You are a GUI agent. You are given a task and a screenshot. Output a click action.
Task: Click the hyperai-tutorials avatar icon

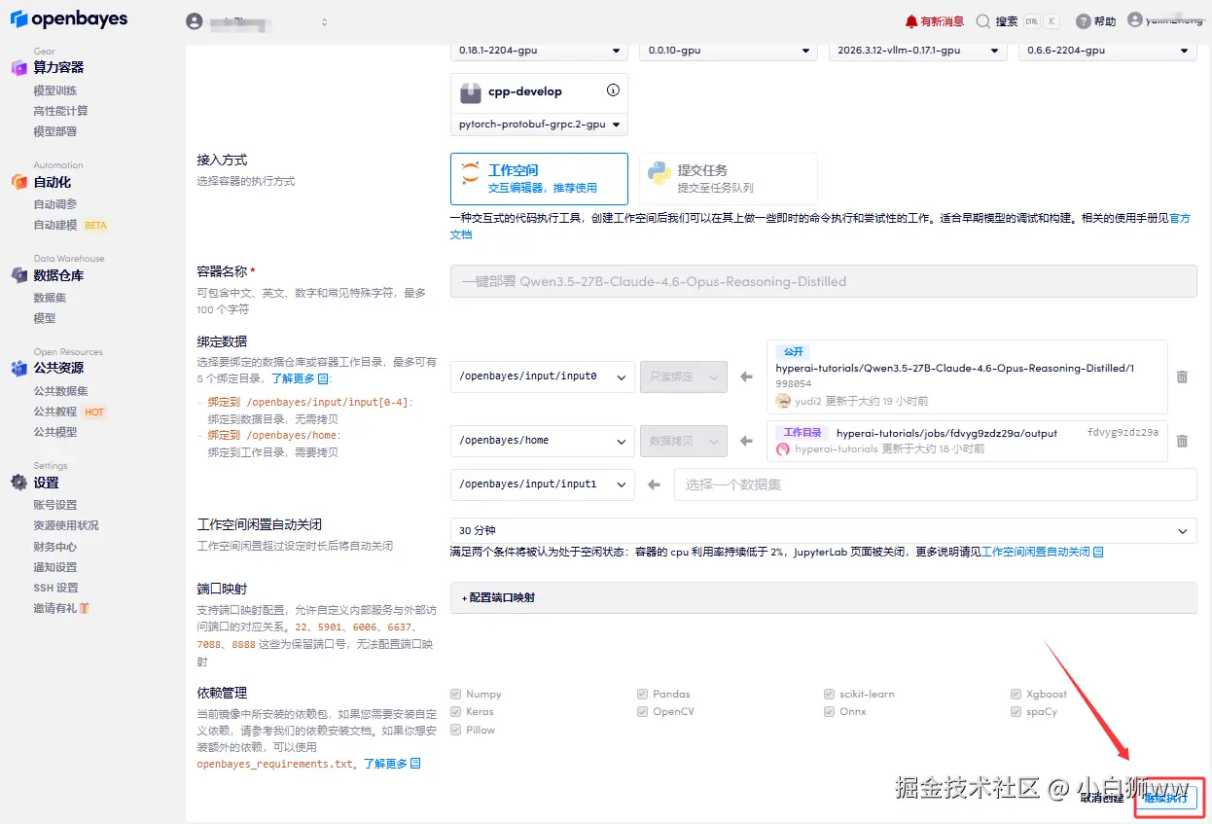[x=783, y=449]
